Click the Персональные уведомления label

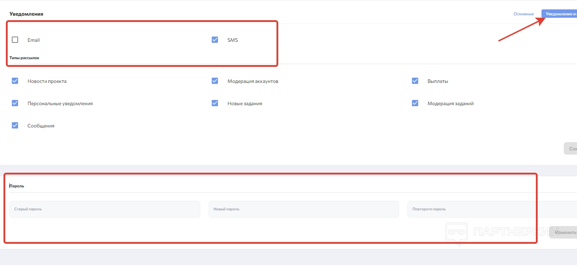tap(60, 103)
